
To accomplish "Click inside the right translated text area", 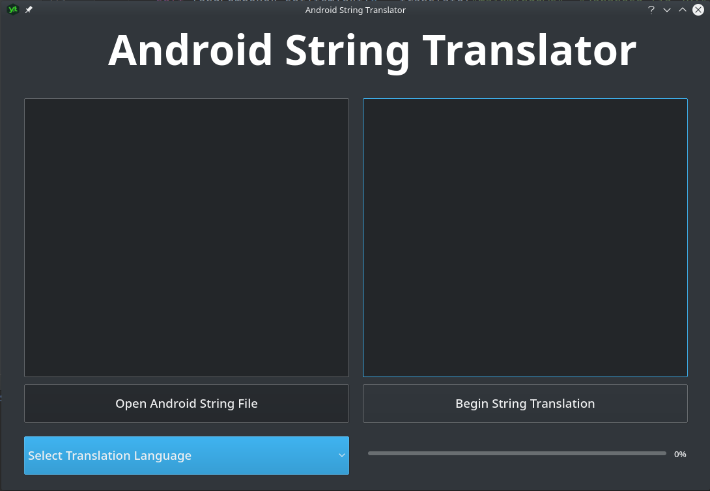I will pyautogui.click(x=525, y=237).
